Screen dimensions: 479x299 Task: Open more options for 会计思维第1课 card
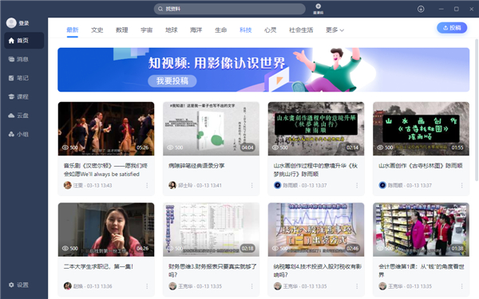click(x=461, y=286)
